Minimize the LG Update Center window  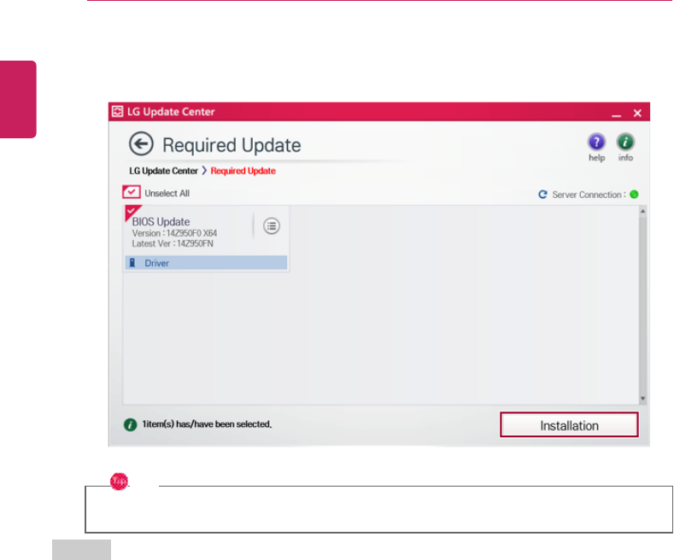tap(617, 114)
